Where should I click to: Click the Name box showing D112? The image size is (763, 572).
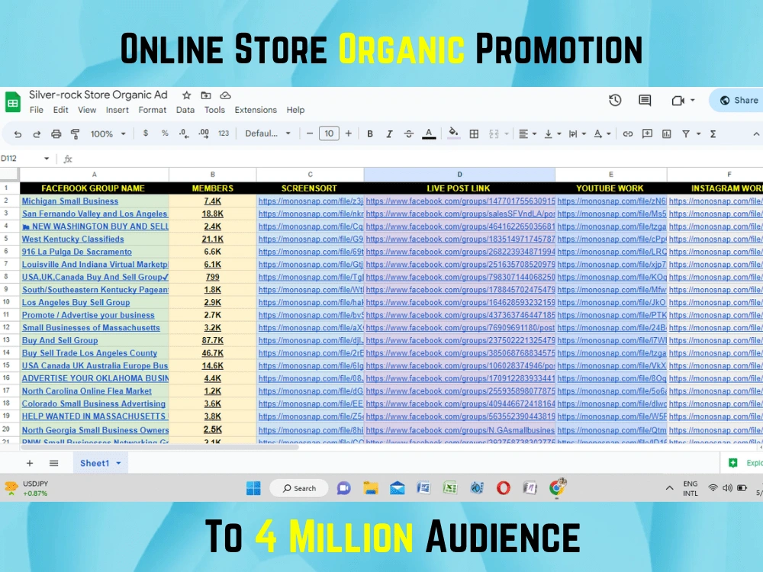tap(25, 158)
